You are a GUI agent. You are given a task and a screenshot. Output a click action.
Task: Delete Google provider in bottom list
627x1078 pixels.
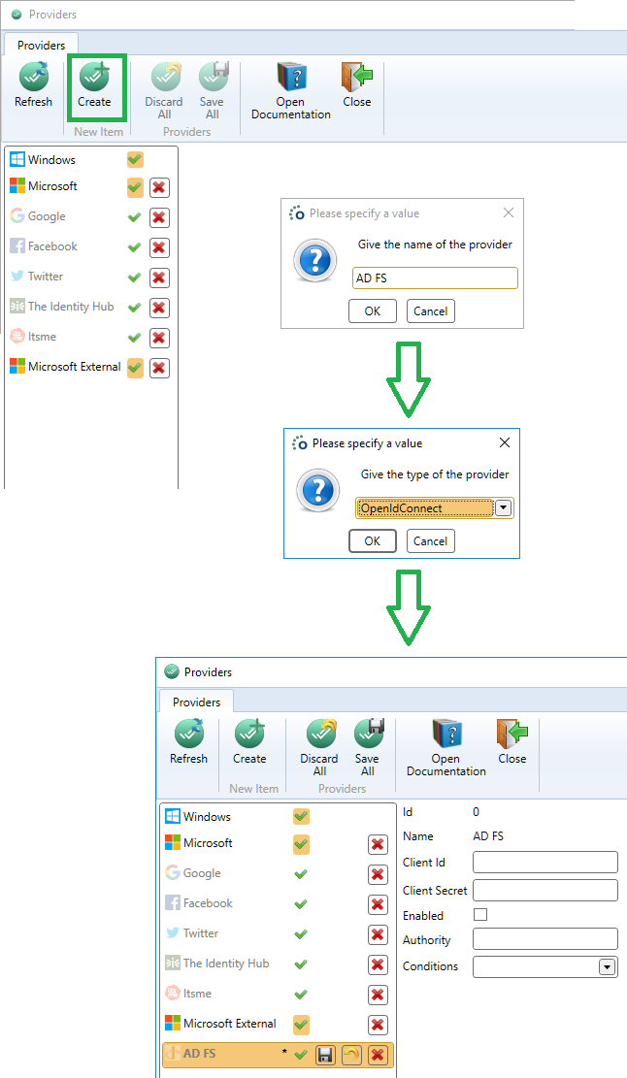pos(378,874)
